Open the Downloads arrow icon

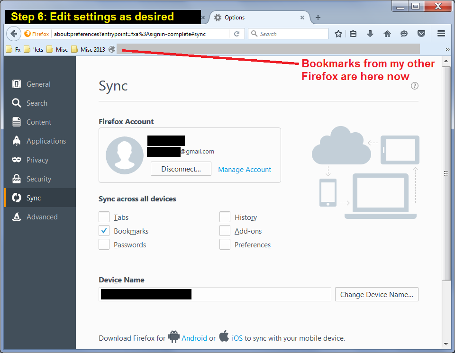click(x=370, y=34)
